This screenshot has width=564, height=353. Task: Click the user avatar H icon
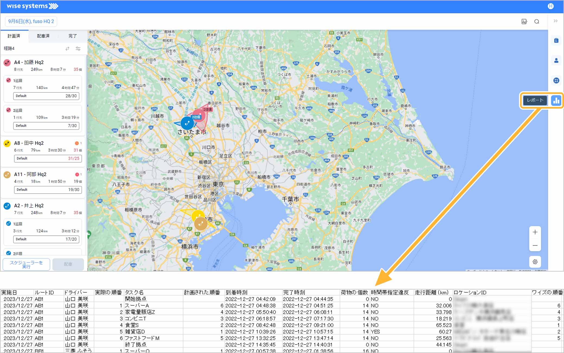point(550,6)
